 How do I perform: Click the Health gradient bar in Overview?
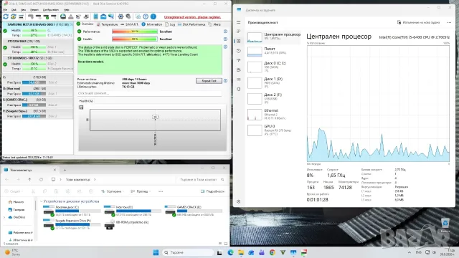tap(135, 39)
